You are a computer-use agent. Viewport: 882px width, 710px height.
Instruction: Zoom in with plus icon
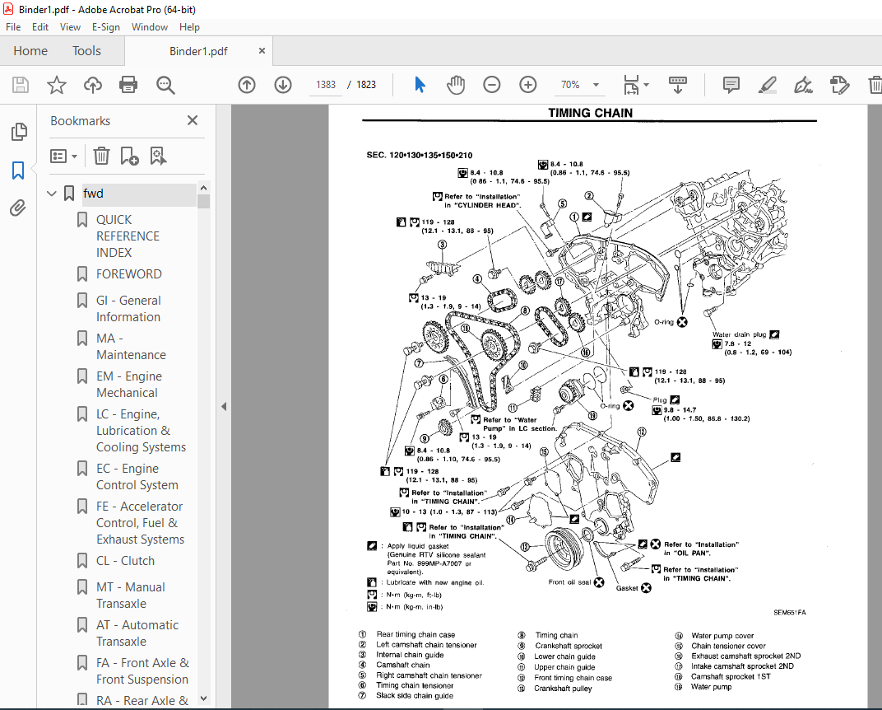pyautogui.click(x=527, y=85)
